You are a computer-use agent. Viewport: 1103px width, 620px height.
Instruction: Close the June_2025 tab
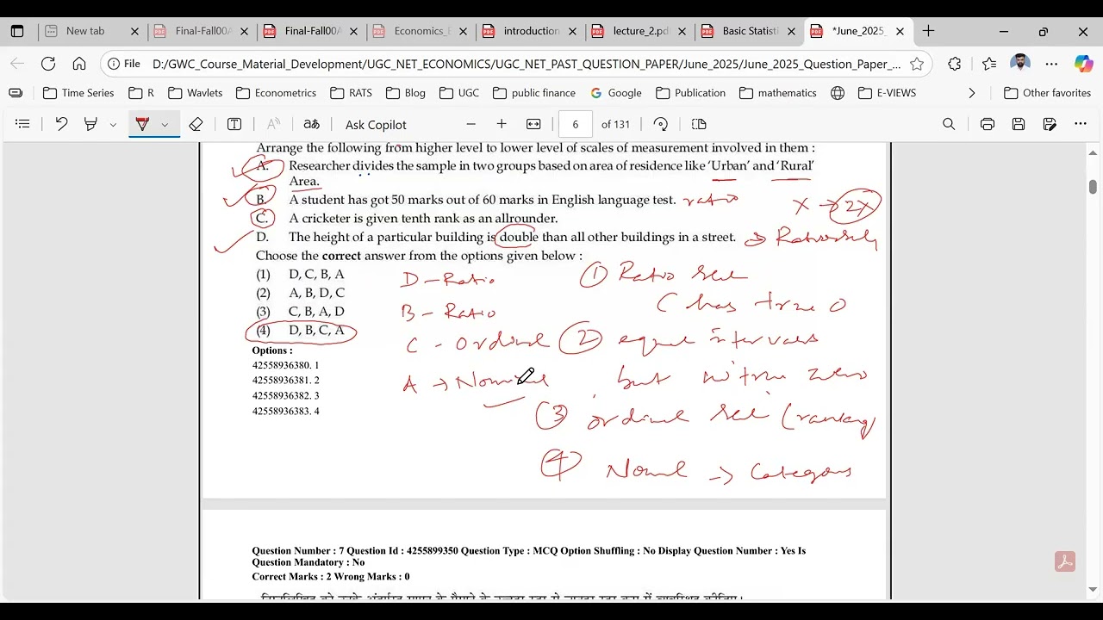[900, 31]
